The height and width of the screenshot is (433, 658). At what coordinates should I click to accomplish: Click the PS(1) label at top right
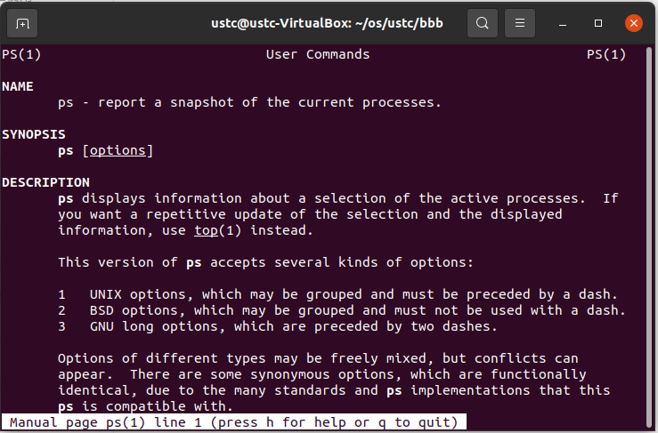coord(605,54)
